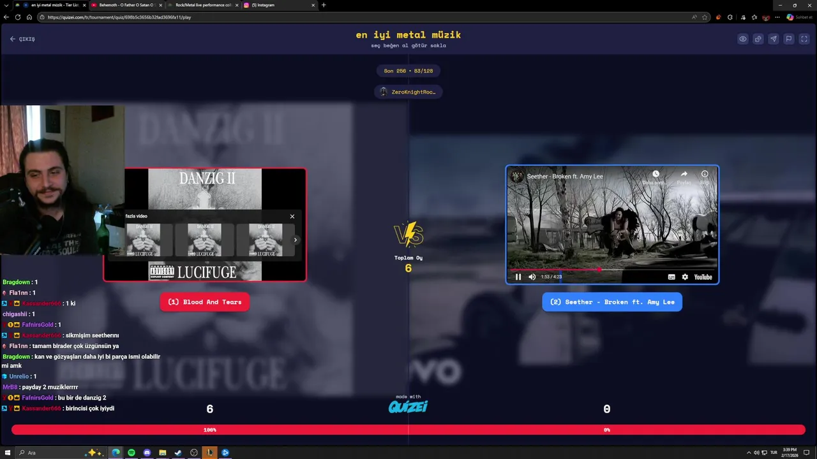817x459 pixels.
Task: Open Spotify from the taskbar
Action: pyautogui.click(x=131, y=453)
